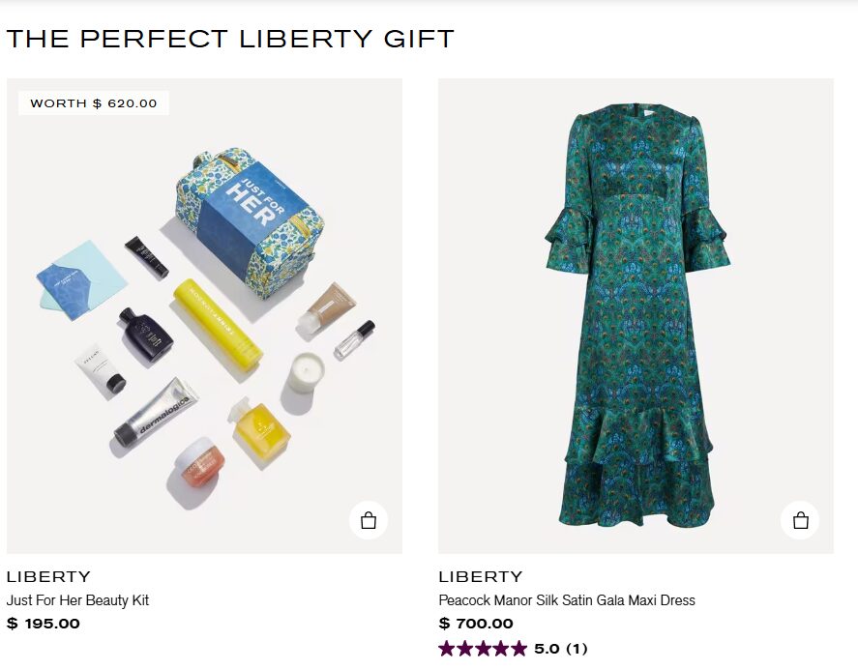Click the last purple rating star
The width and height of the screenshot is (858, 670).
[518, 649]
